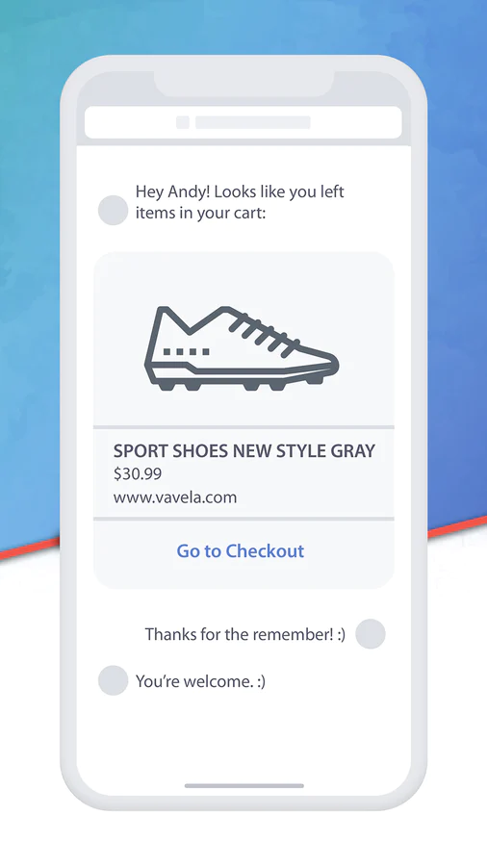The image size is (487, 866).
Task: Select the phone notch at the top
Action: click(x=243, y=83)
